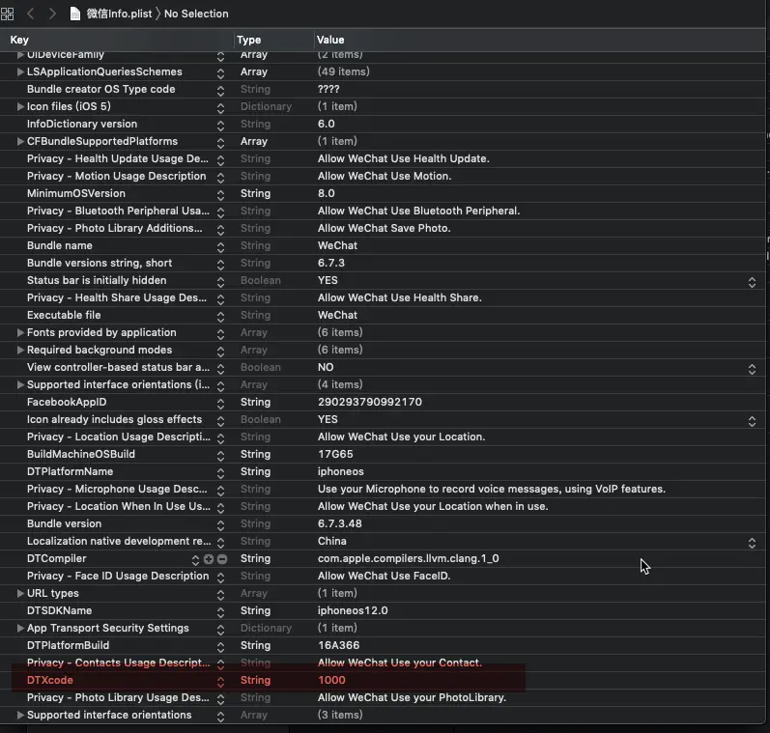The image size is (770, 733).
Task: Expand the last Supported interface orientations row
Action: [20, 716]
